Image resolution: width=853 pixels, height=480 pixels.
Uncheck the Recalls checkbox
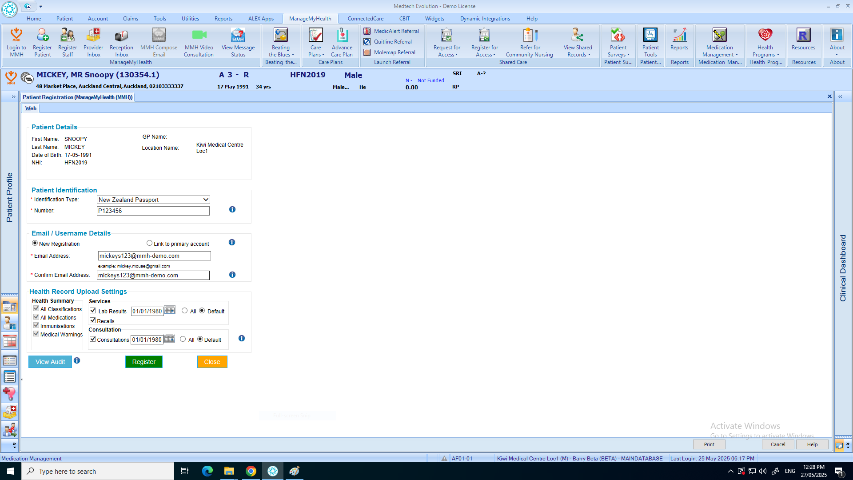coord(93,320)
